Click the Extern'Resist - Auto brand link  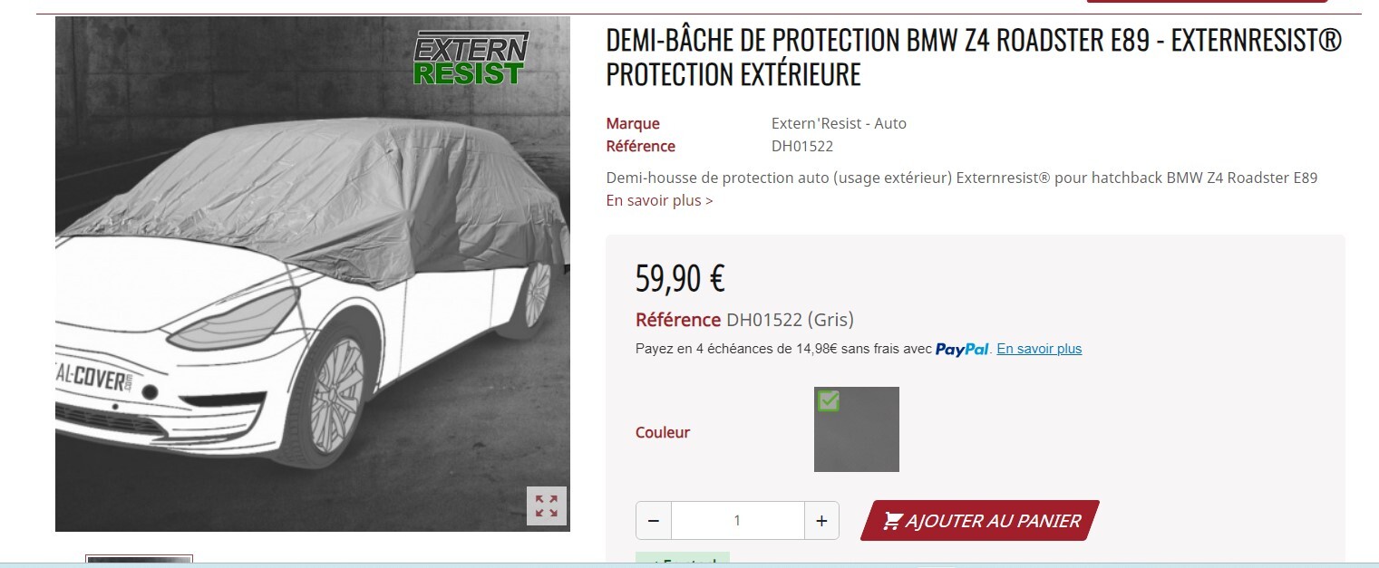pos(839,123)
